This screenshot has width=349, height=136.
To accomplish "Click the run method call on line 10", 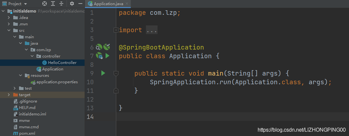I will tap(225, 82).
